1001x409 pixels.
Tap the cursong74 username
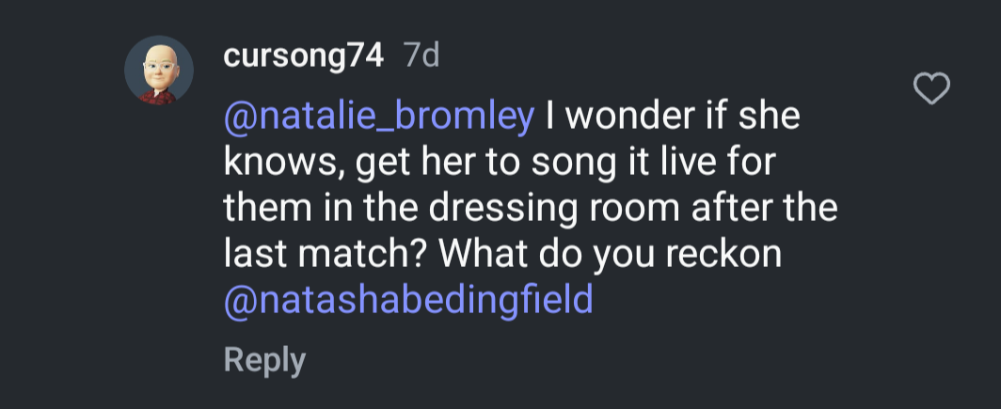pyautogui.click(x=304, y=56)
